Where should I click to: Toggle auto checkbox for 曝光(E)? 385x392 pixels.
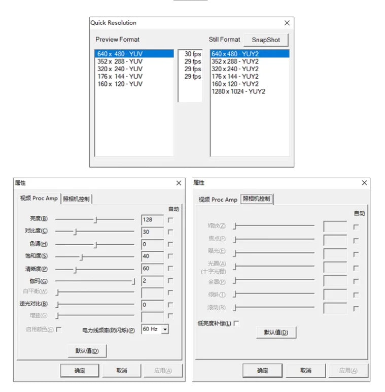[x=356, y=254]
